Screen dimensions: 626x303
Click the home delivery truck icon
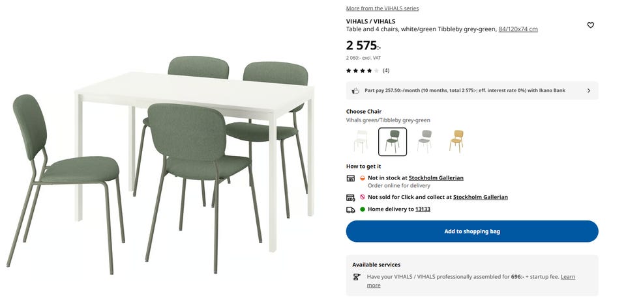(x=351, y=209)
